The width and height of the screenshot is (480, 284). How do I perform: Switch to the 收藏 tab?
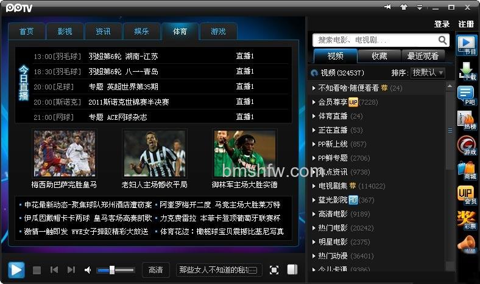[x=379, y=56]
